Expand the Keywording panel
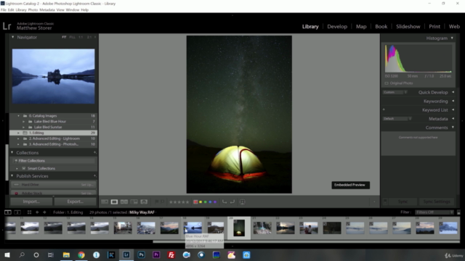This screenshot has width=465, height=261. point(453,101)
